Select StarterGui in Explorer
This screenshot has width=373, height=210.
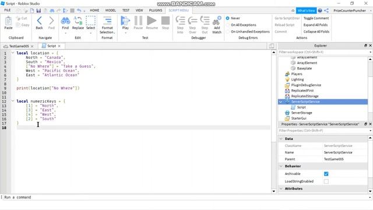click(x=298, y=118)
